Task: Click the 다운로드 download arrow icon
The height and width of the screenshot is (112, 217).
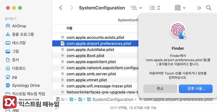Action: pyautogui.click(x=8, y=68)
